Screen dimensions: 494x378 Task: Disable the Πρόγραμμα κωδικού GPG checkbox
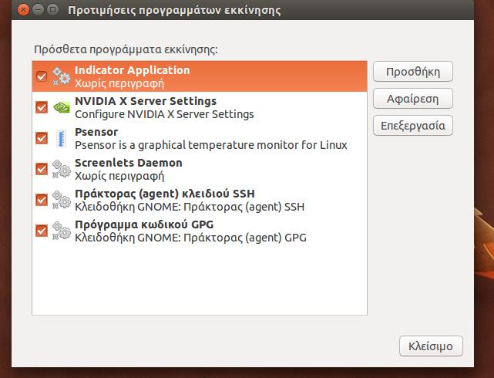pyautogui.click(x=42, y=231)
